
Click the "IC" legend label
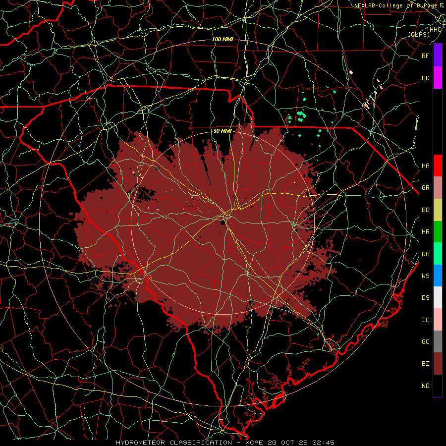pos(425,320)
